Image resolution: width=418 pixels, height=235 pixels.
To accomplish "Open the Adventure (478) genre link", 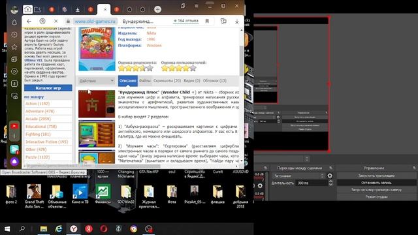I will pos(40,111).
